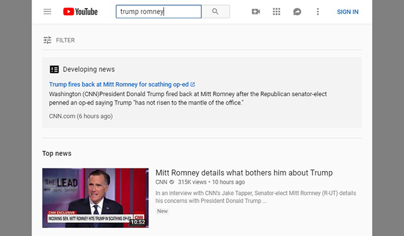Viewport: 404px width, 236px height.
Task: Click the filter sliders icon
Action: point(47,40)
